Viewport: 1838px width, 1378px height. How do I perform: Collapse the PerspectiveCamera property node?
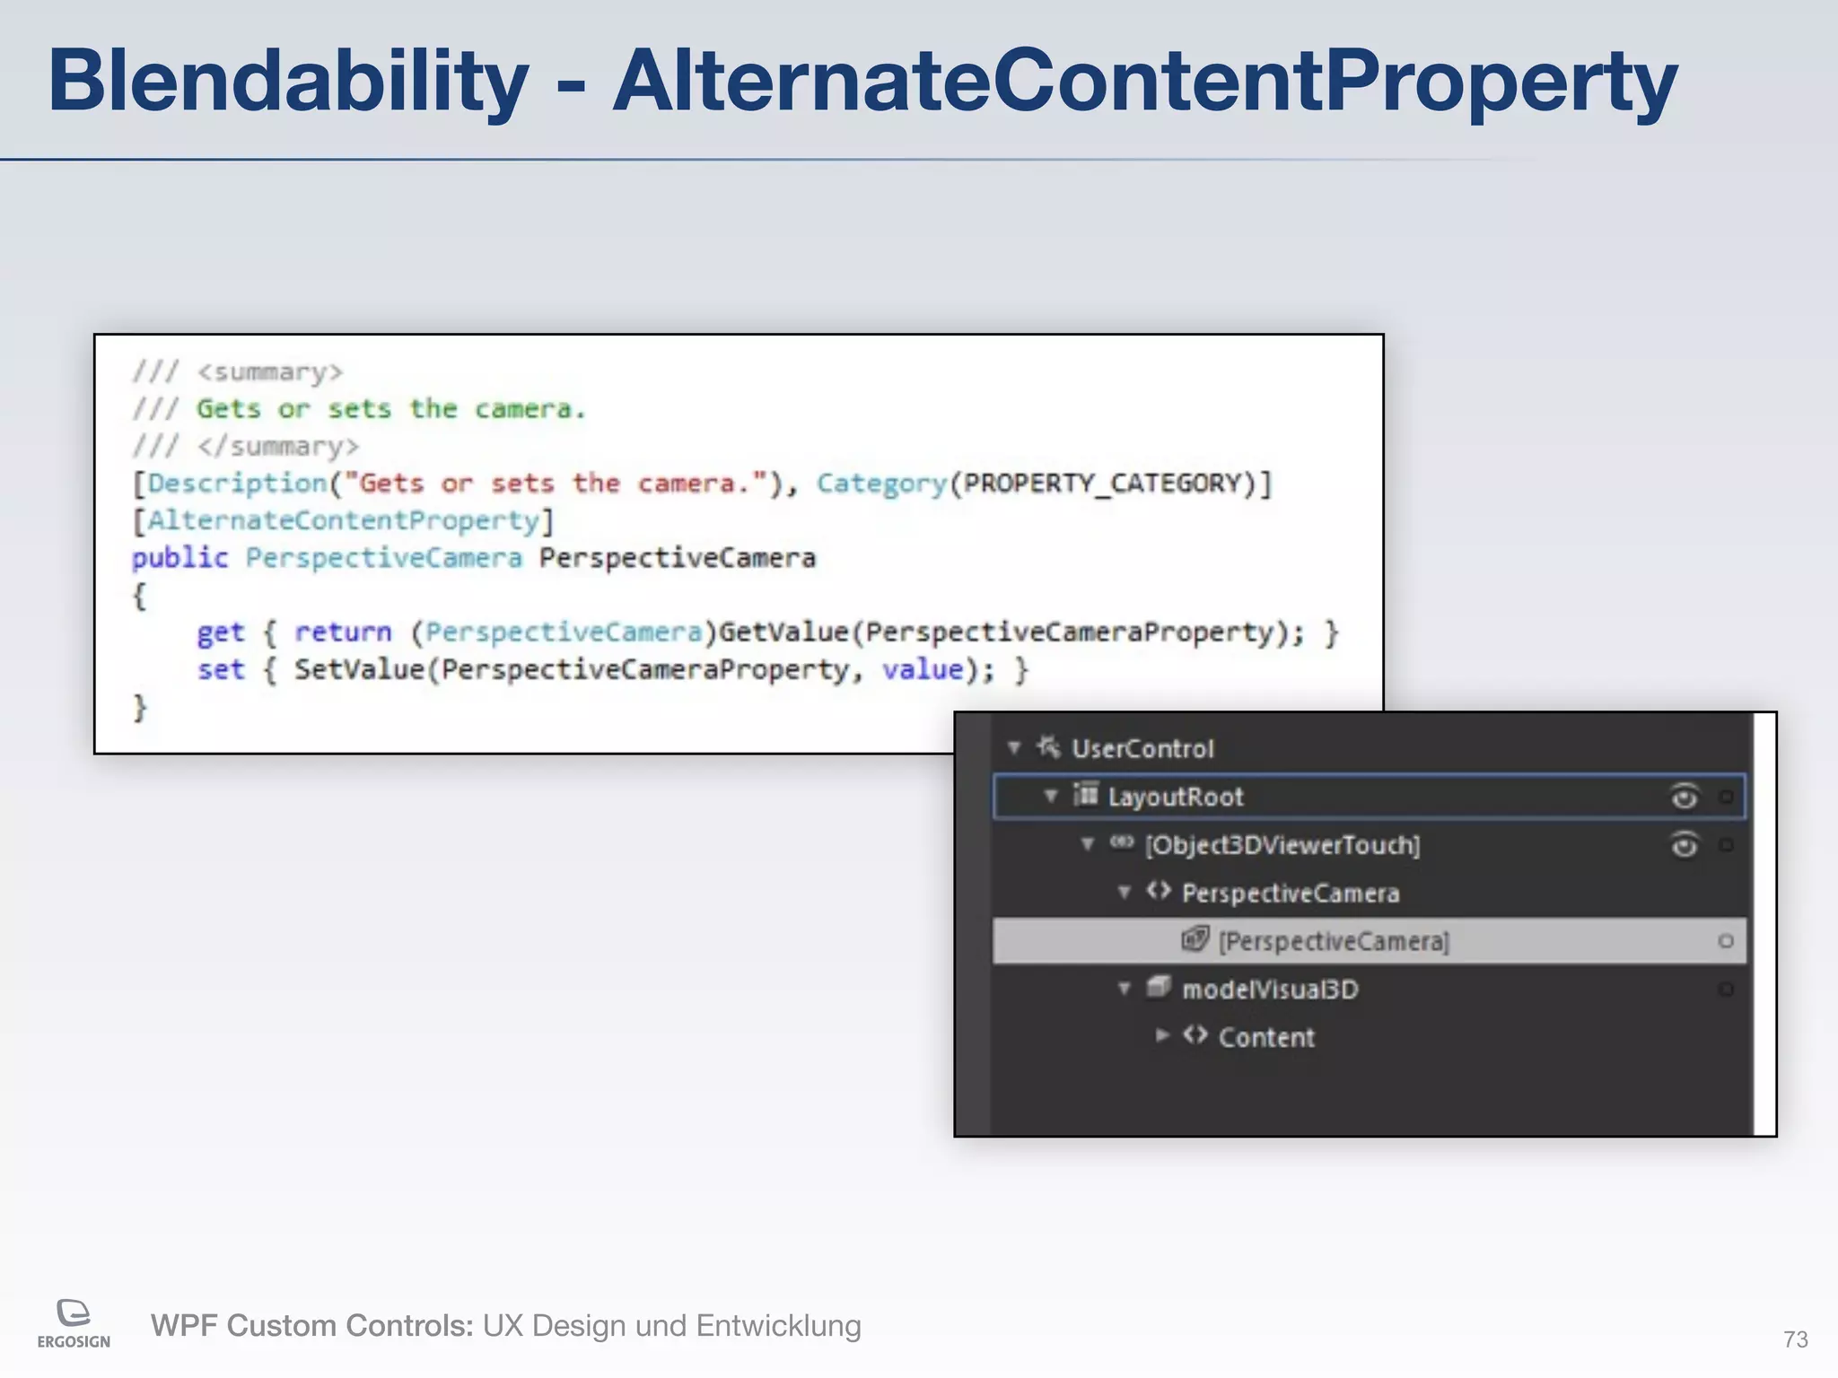1125,892
